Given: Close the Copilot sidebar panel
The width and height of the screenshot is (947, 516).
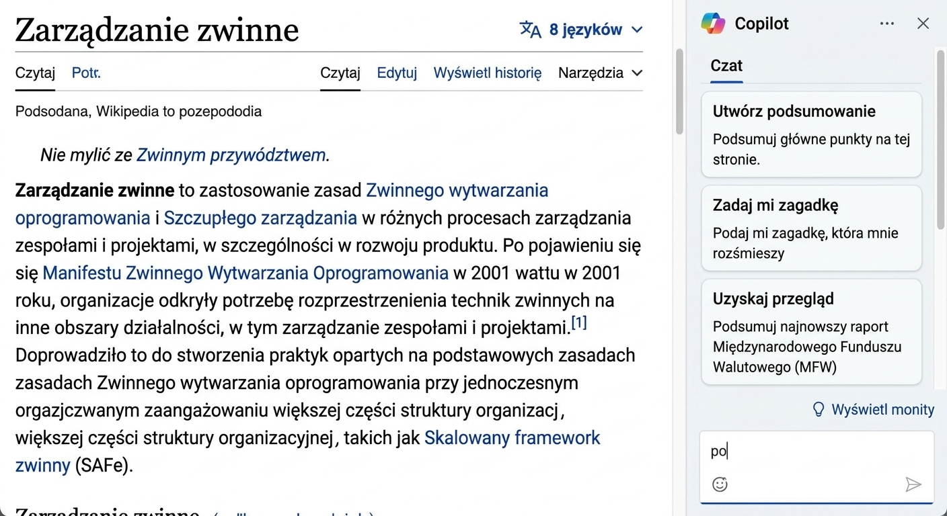Looking at the screenshot, I should (x=923, y=24).
